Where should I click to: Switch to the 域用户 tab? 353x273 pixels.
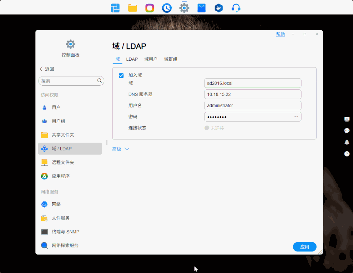coord(151,59)
